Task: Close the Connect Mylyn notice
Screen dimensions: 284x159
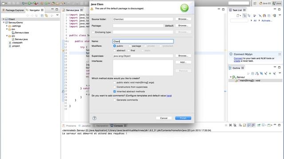Action: click(280, 54)
